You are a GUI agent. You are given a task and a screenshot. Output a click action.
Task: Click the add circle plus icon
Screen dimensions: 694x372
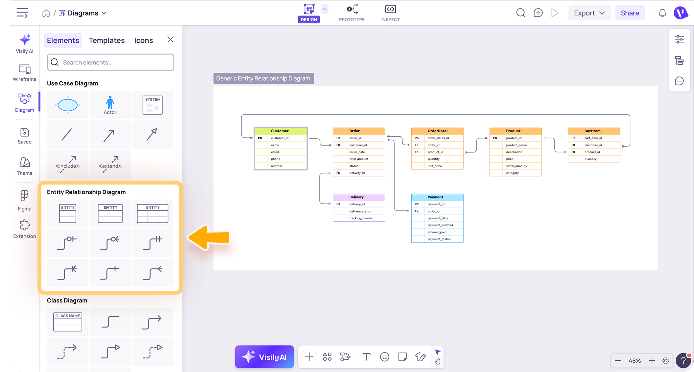[538, 13]
